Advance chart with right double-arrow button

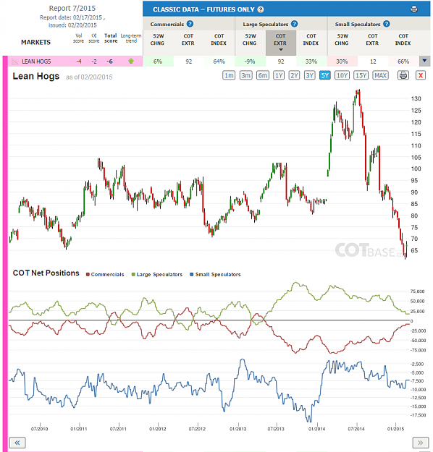420,443
